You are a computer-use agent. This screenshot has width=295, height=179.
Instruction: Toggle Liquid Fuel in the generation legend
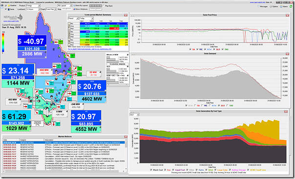[173, 170]
